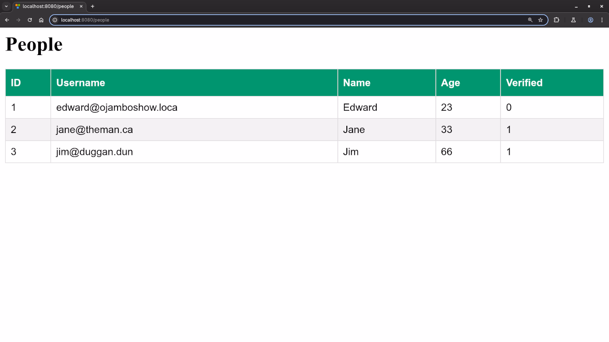
Task: Close the localhost:8080/people tab
Action: tap(81, 7)
